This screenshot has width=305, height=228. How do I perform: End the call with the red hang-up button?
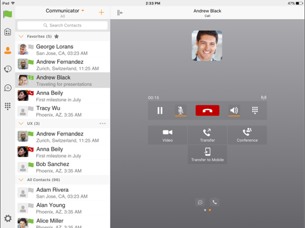click(x=207, y=110)
